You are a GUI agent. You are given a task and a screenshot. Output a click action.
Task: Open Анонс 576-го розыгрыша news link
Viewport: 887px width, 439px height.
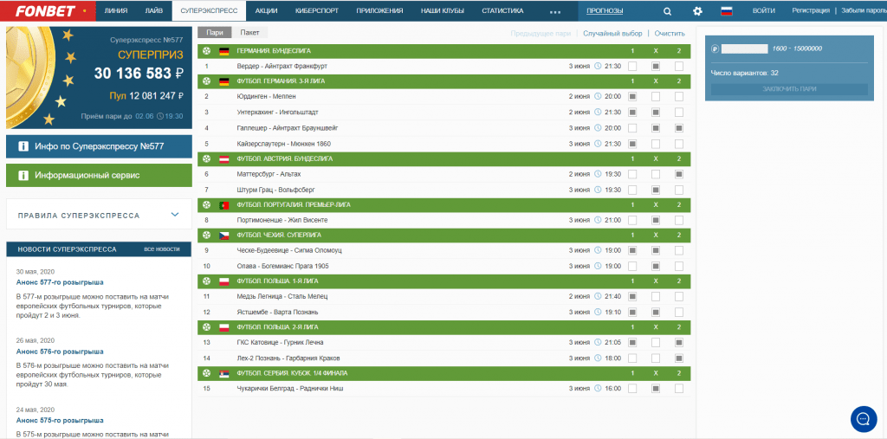tap(60, 352)
